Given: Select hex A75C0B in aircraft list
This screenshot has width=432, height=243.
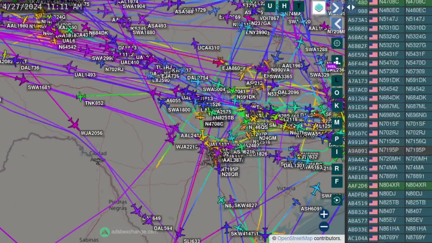Looking at the screenshot, I should coord(357,72).
